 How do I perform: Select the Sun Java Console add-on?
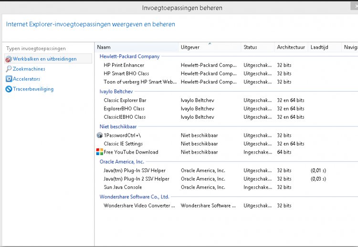click(x=123, y=187)
